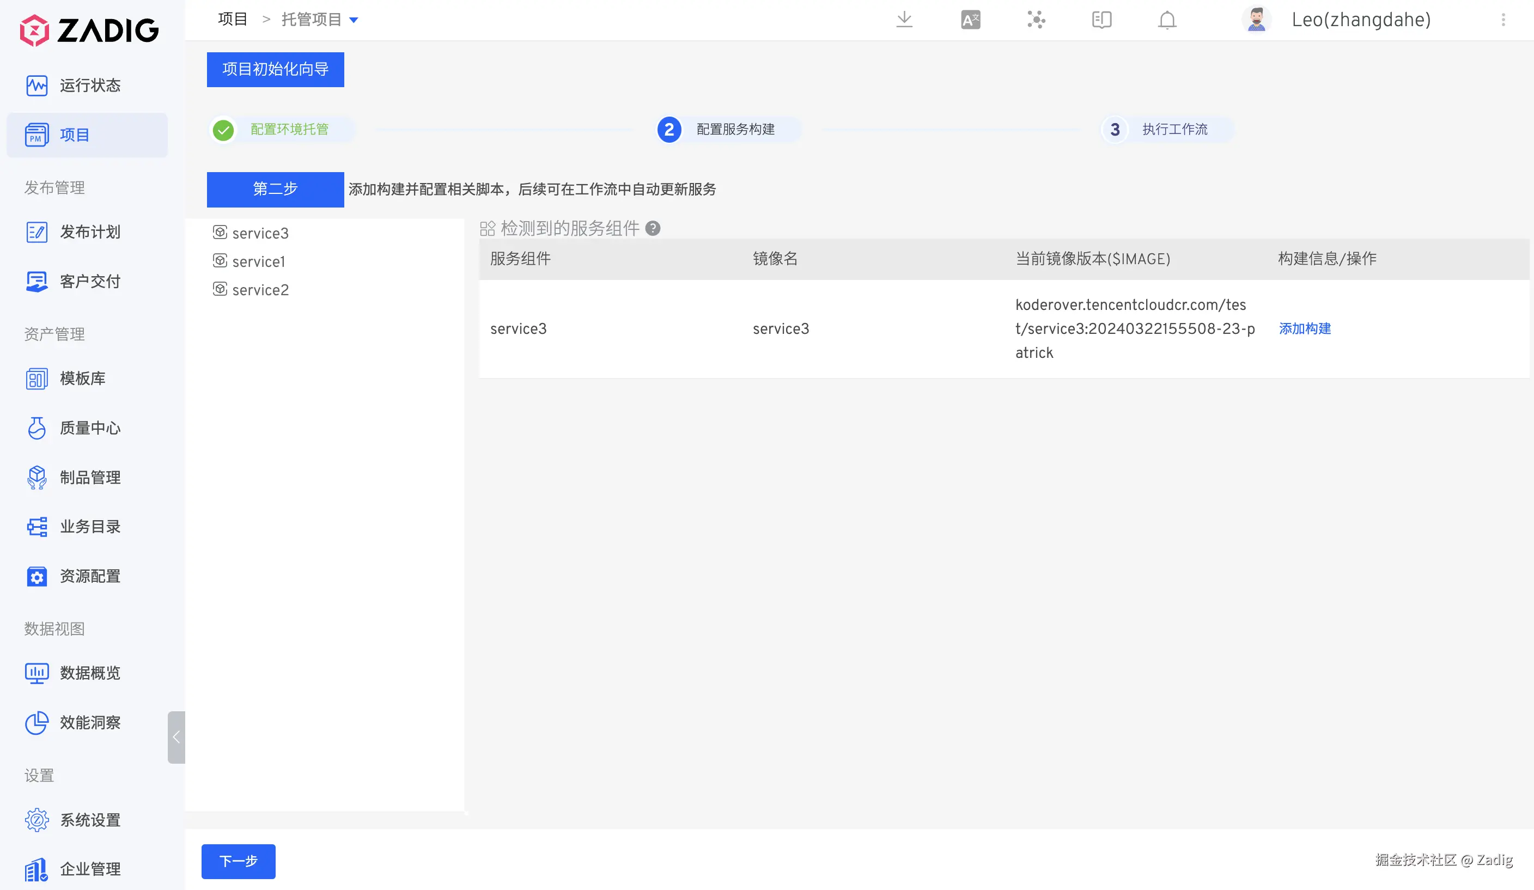Viewport: 1534px width, 890px height.
Task: Go to 发布计划 in the sidebar
Action: (89, 232)
